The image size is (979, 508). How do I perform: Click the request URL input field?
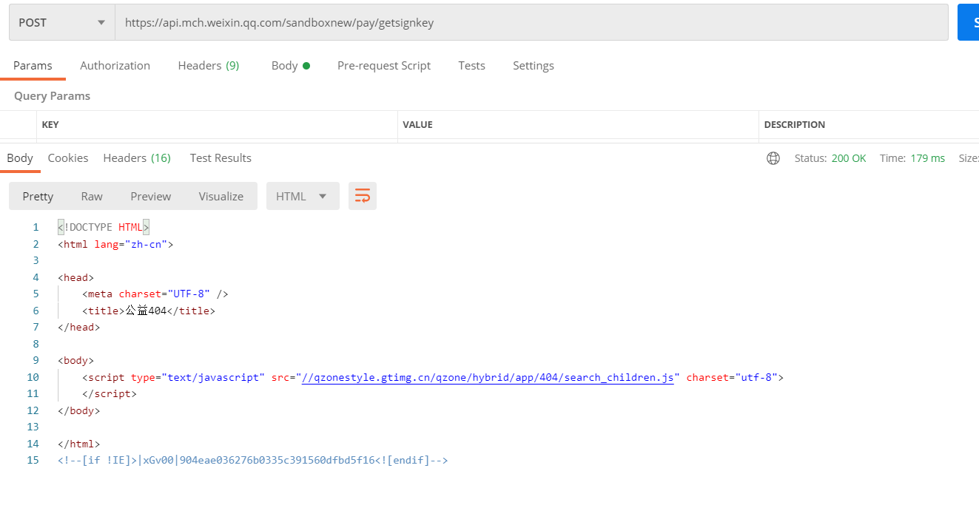[531, 22]
